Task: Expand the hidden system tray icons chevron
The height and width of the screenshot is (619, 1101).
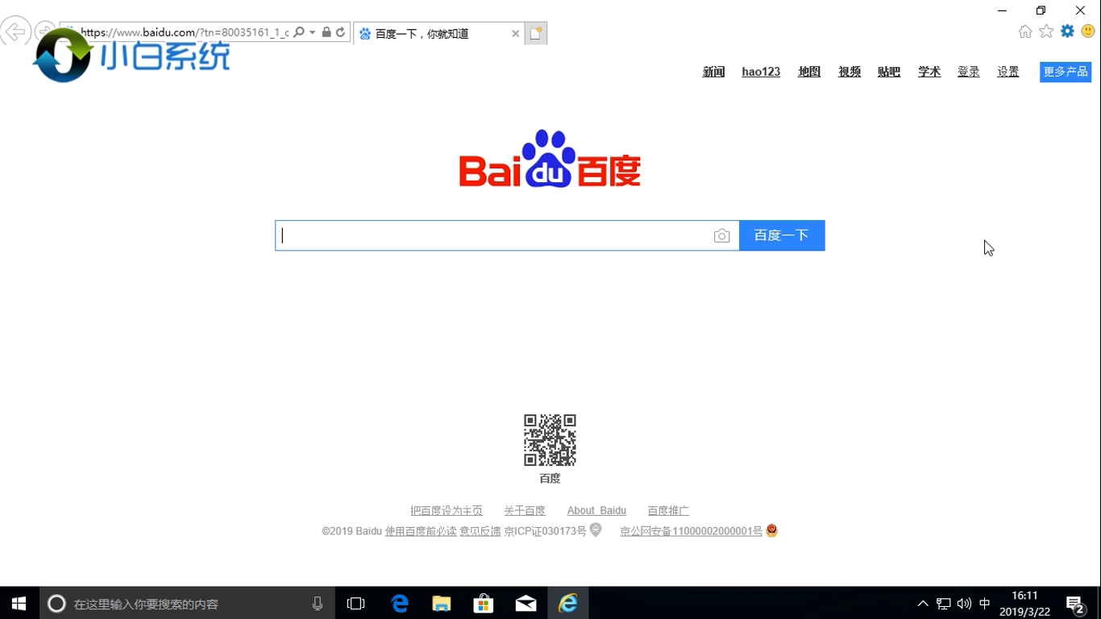Action: pos(923,603)
